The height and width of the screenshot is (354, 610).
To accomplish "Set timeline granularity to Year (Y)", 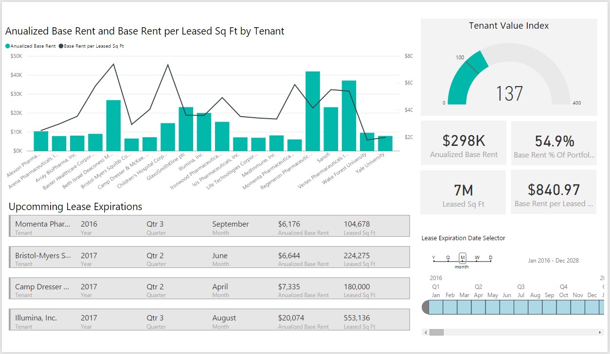I will [434, 258].
